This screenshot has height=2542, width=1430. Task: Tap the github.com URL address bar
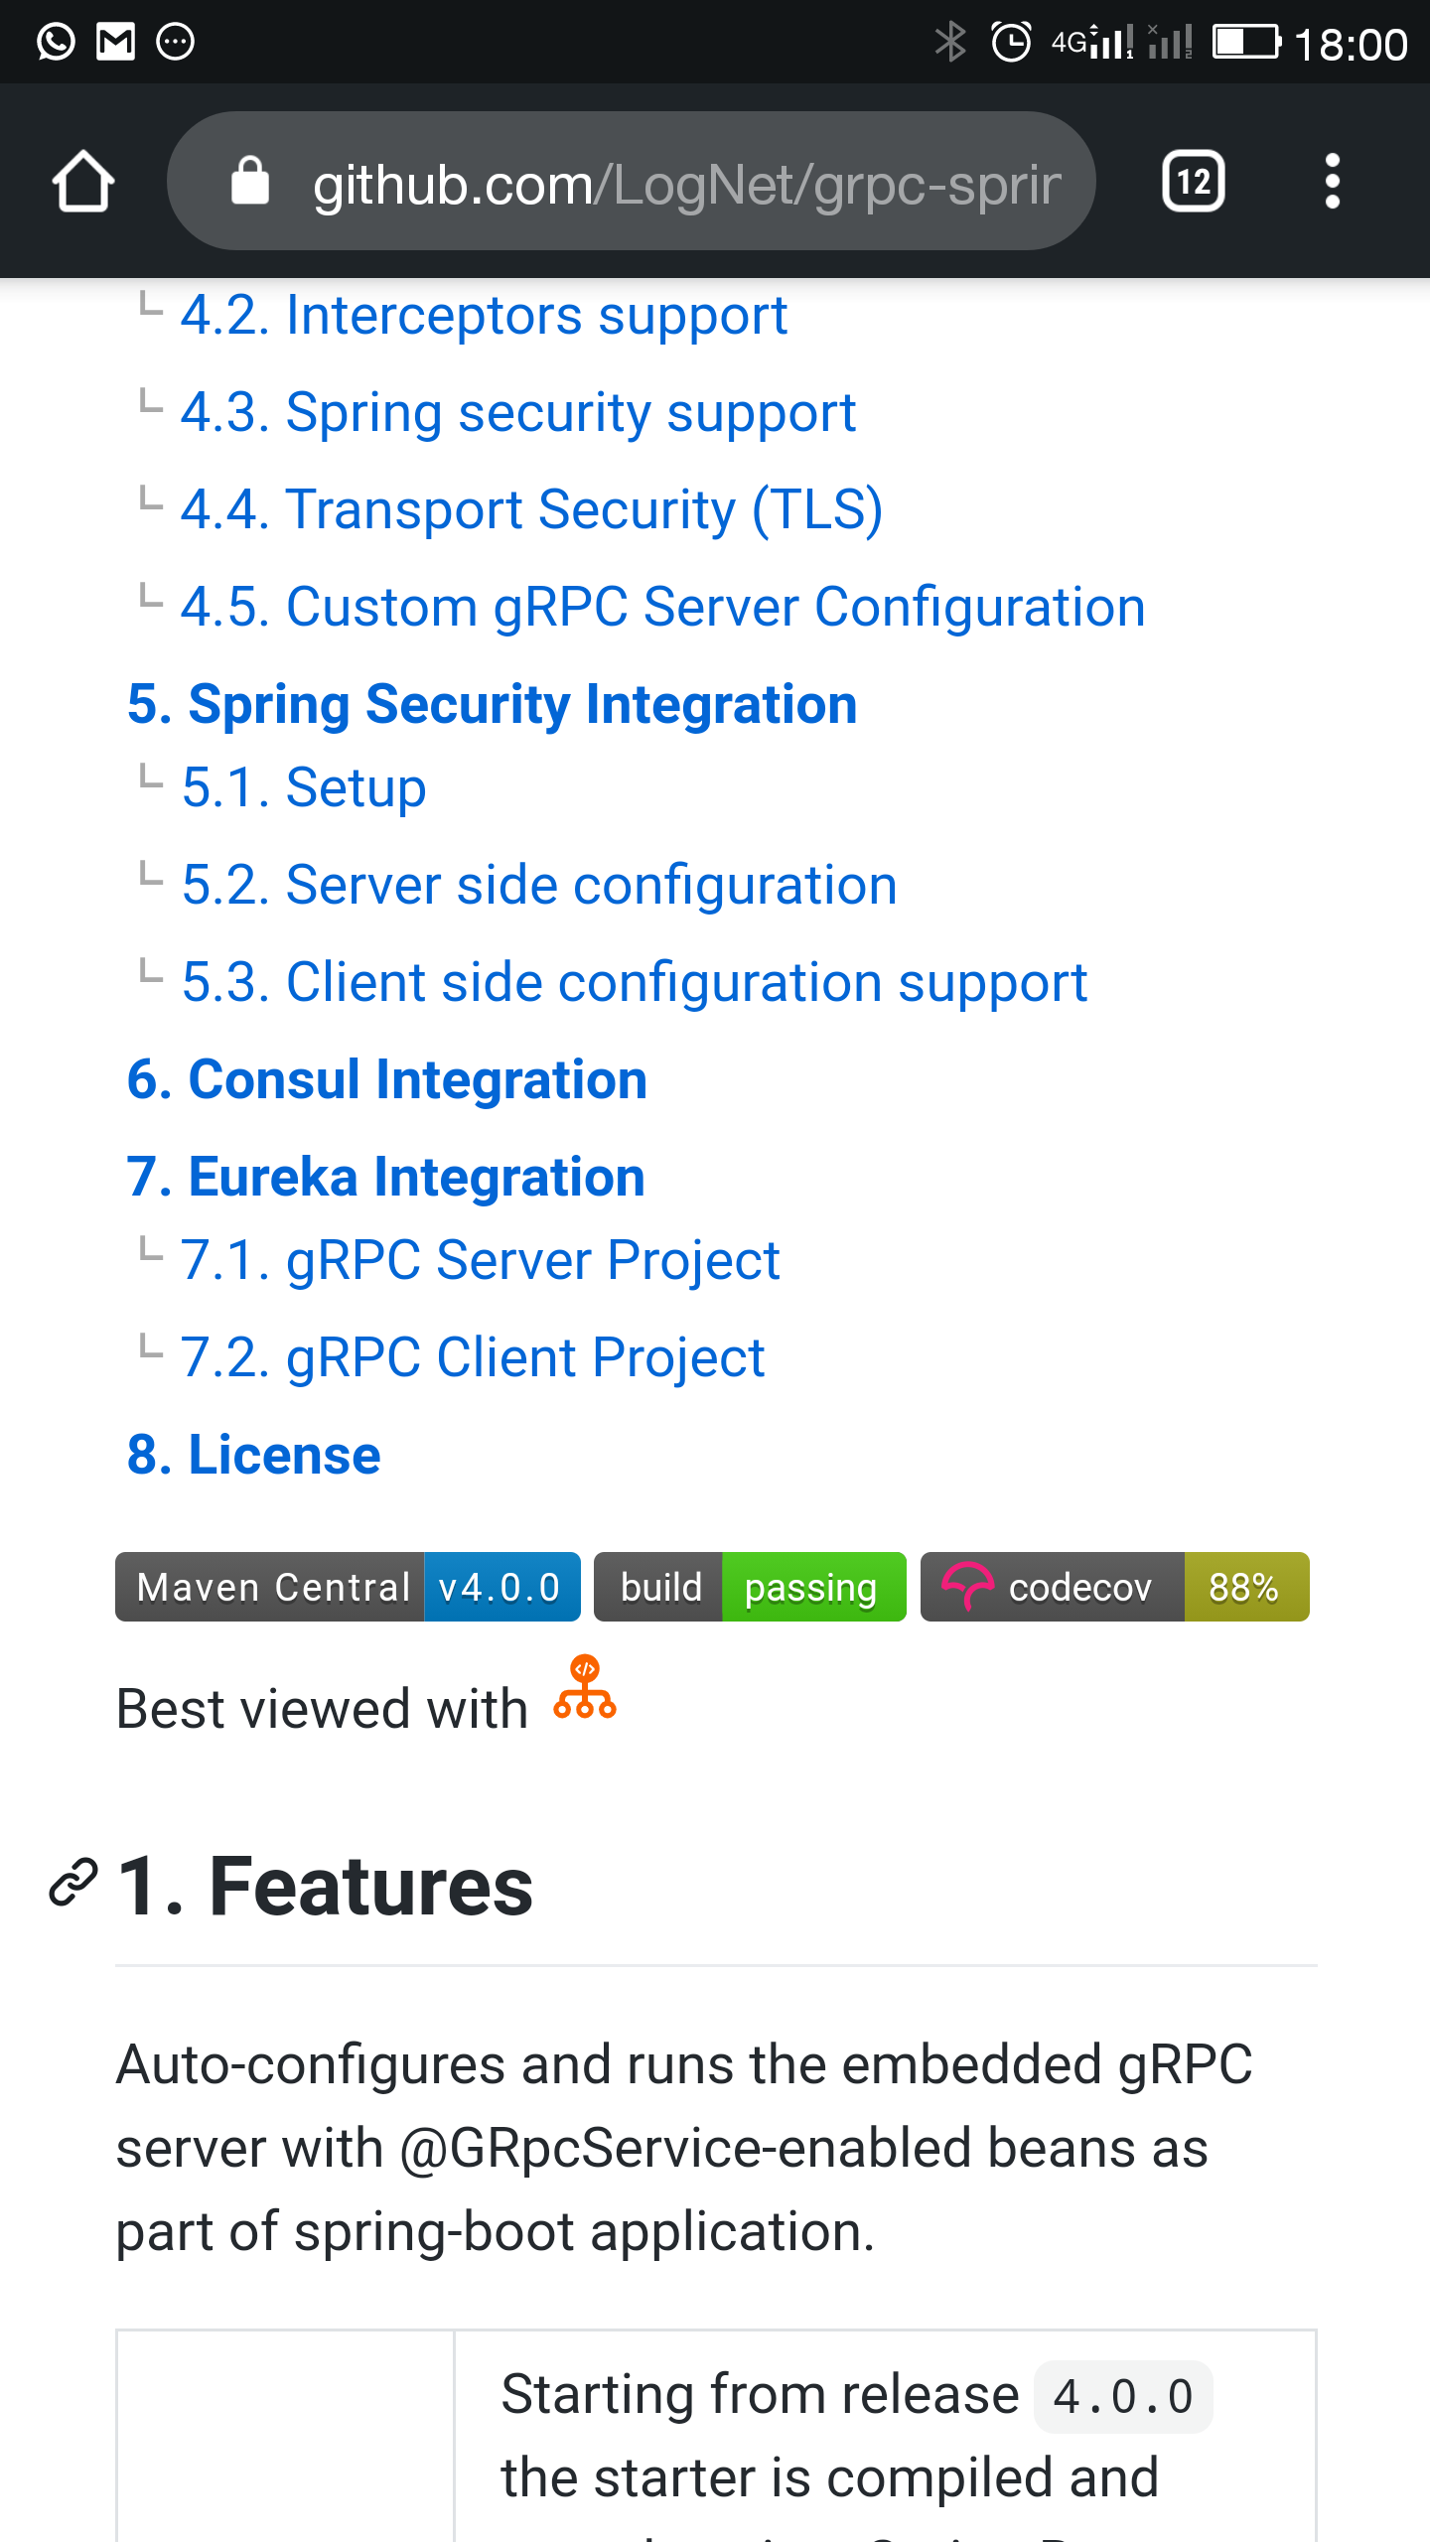tap(632, 181)
